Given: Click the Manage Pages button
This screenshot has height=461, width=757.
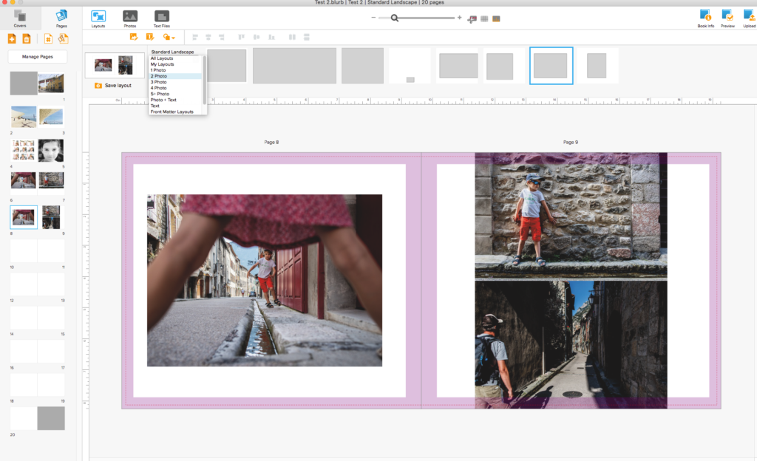Looking at the screenshot, I should click(x=37, y=57).
